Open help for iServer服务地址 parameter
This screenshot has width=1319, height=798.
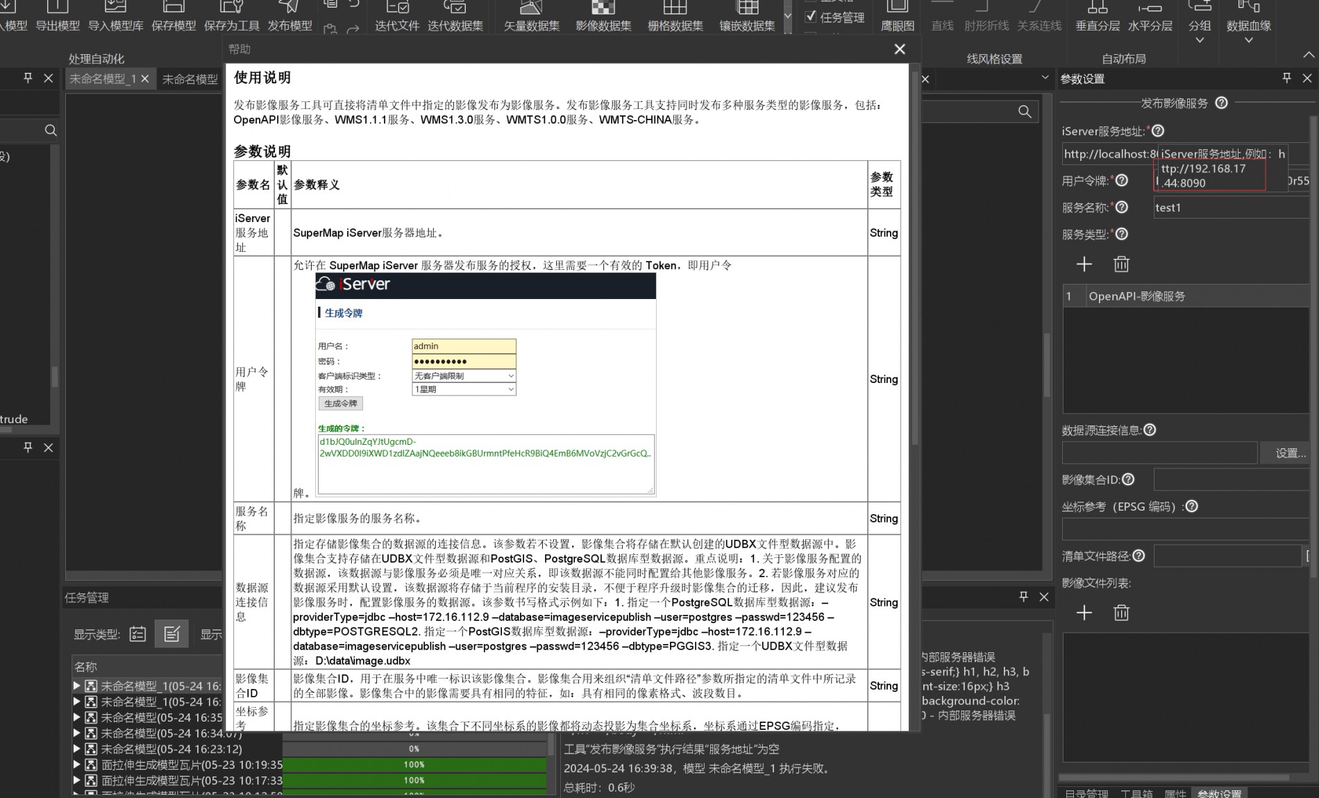click(x=1158, y=130)
